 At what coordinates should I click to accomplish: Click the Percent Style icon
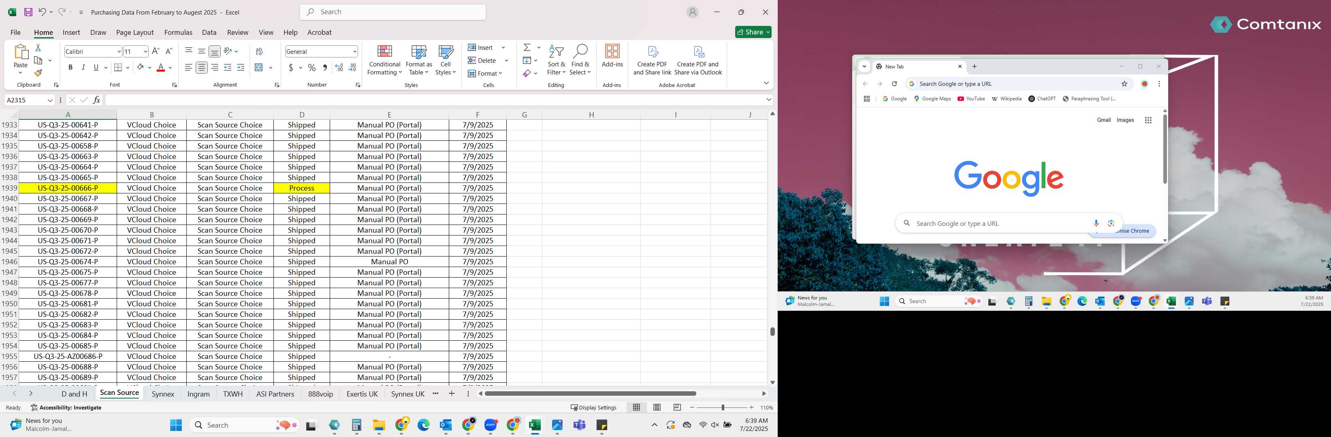[311, 68]
